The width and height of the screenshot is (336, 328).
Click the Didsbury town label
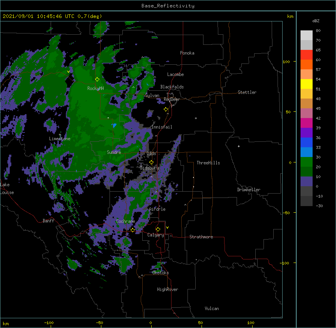coord(149,168)
